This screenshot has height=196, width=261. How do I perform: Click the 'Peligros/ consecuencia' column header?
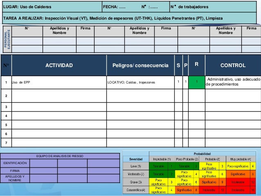pos(140,65)
